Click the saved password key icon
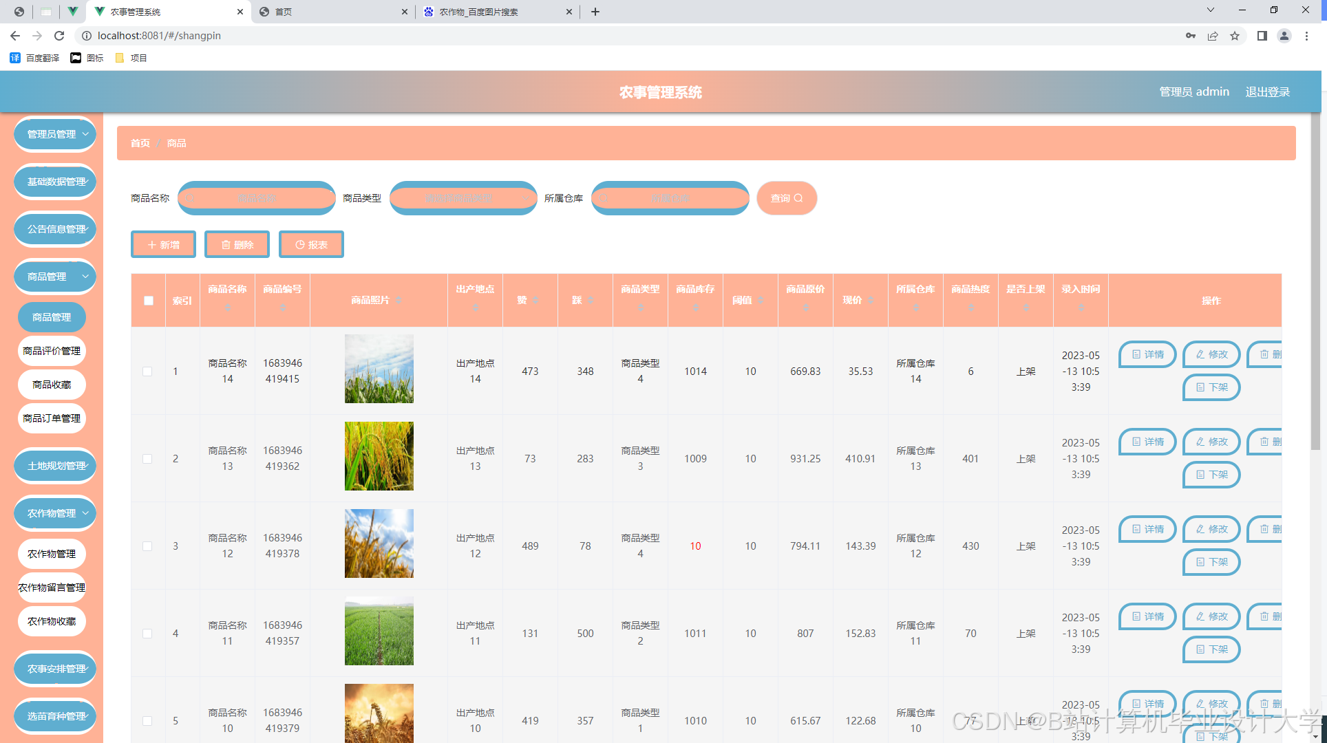 point(1190,36)
